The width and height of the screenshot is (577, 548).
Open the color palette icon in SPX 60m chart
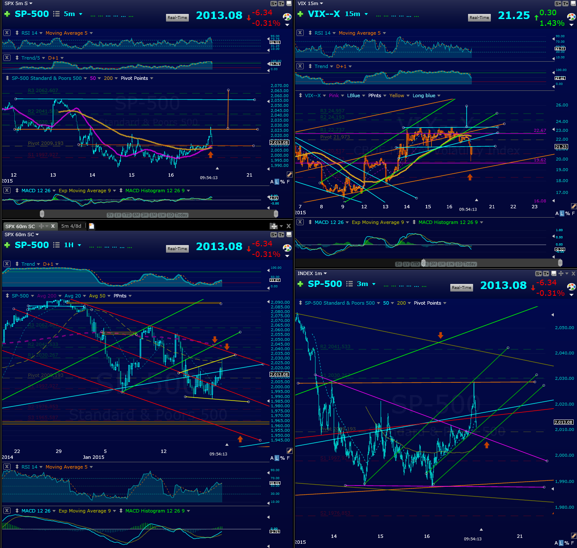[x=287, y=248]
